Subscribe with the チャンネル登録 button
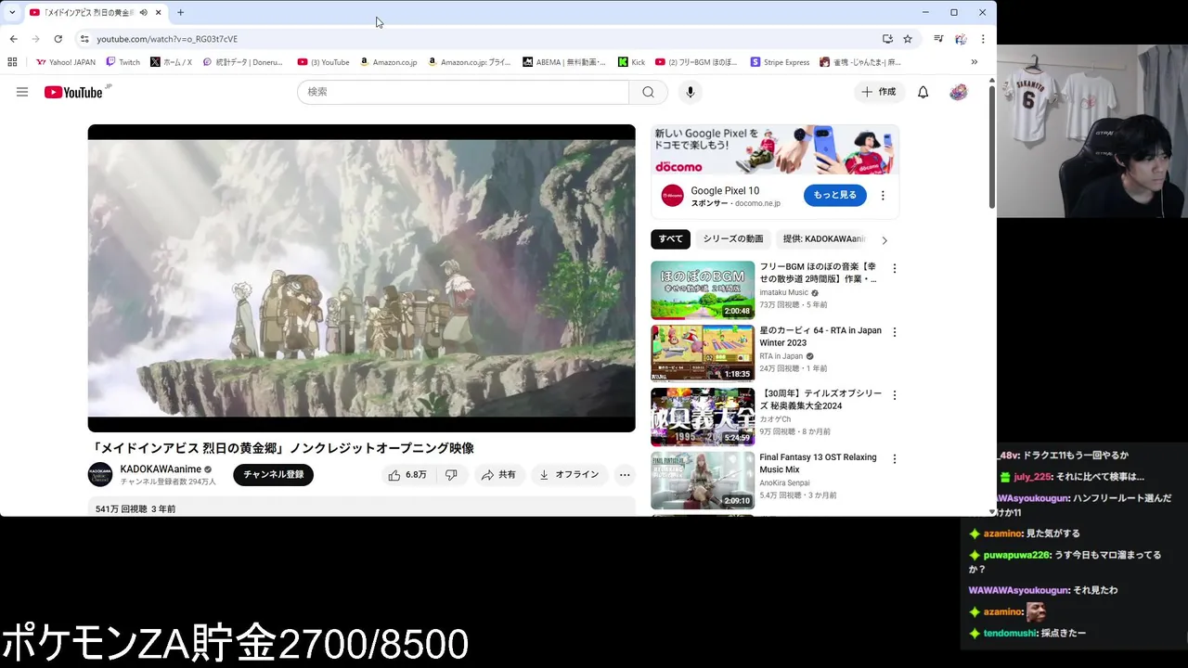 [273, 474]
